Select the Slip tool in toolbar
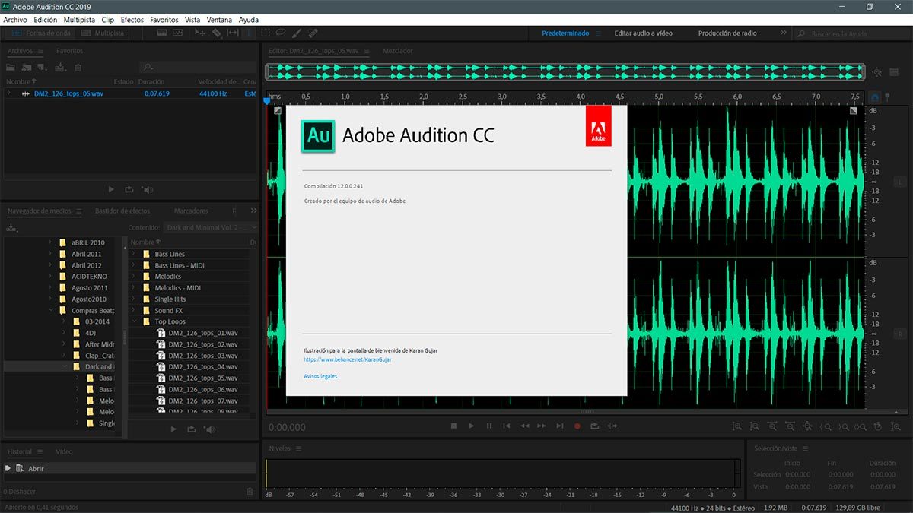The image size is (913, 513). [233, 33]
